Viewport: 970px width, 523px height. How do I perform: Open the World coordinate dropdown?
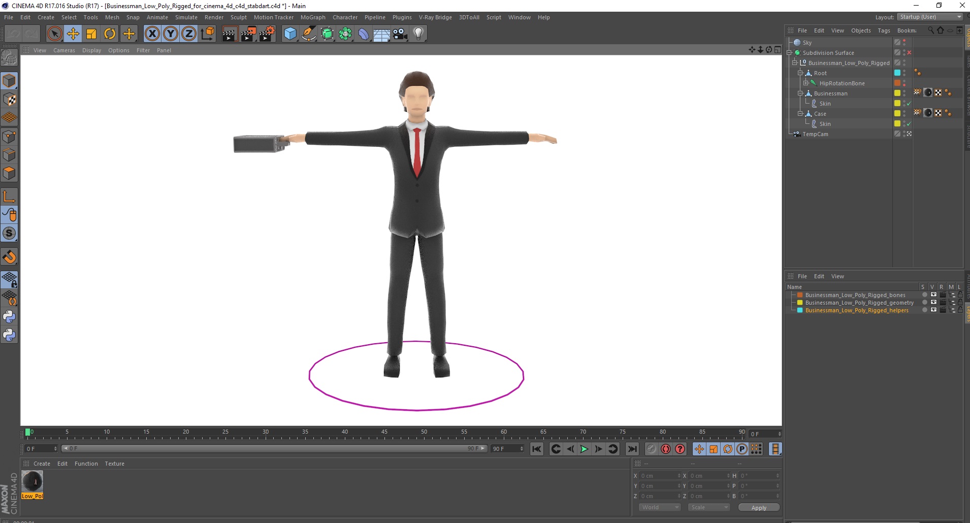[659, 507]
